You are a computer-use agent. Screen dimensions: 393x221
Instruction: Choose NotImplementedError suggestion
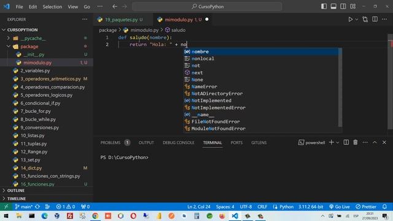[260, 108]
